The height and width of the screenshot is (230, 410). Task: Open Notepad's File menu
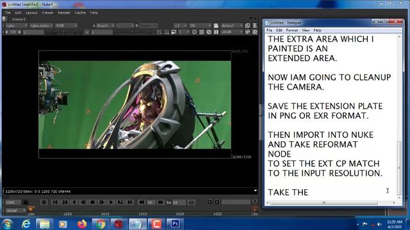(x=269, y=30)
